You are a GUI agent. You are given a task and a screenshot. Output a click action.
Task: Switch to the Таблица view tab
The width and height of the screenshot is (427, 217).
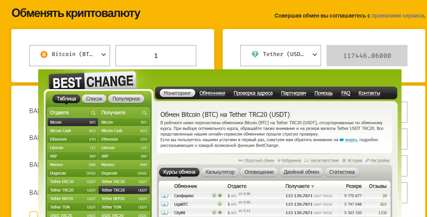[x=66, y=99]
